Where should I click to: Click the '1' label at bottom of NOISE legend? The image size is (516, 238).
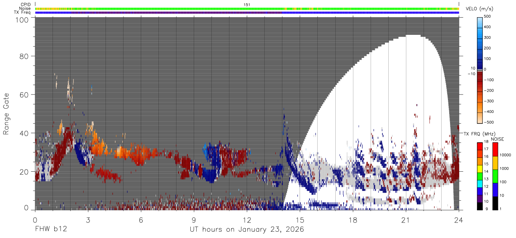[x=500, y=209]
